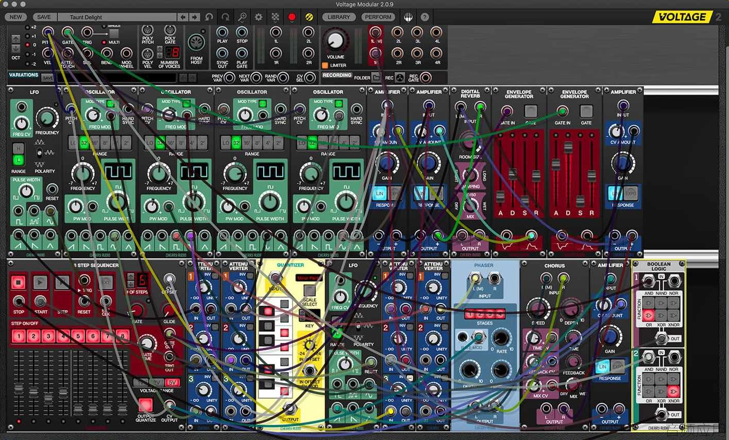Image resolution: width=729 pixels, height=440 pixels.
Task: Click the Release slider of second Envelope Generator
Action: click(x=591, y=176)
